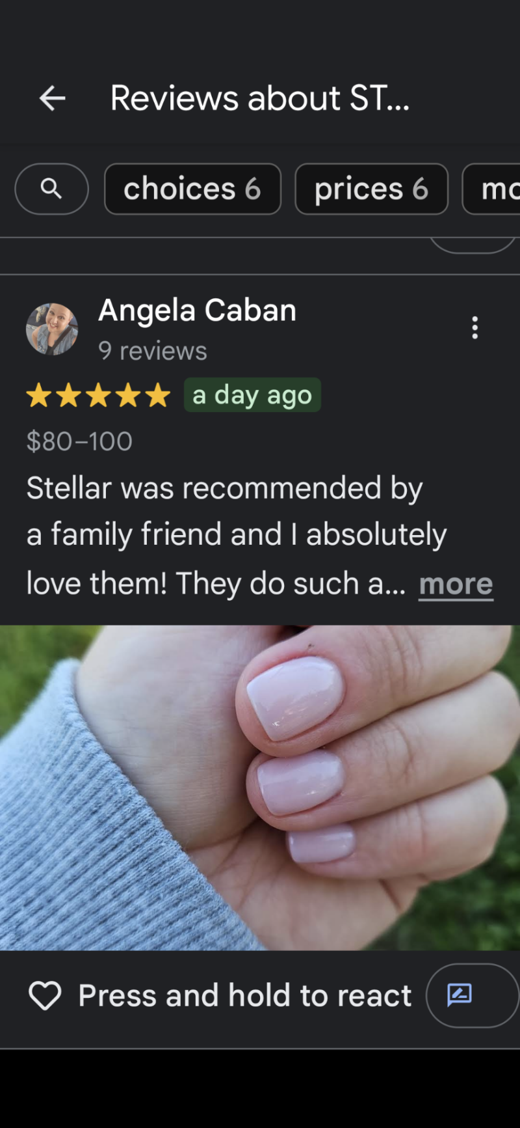
Task: Tap Press and hold to react label
Action: [x=245, y=995]
